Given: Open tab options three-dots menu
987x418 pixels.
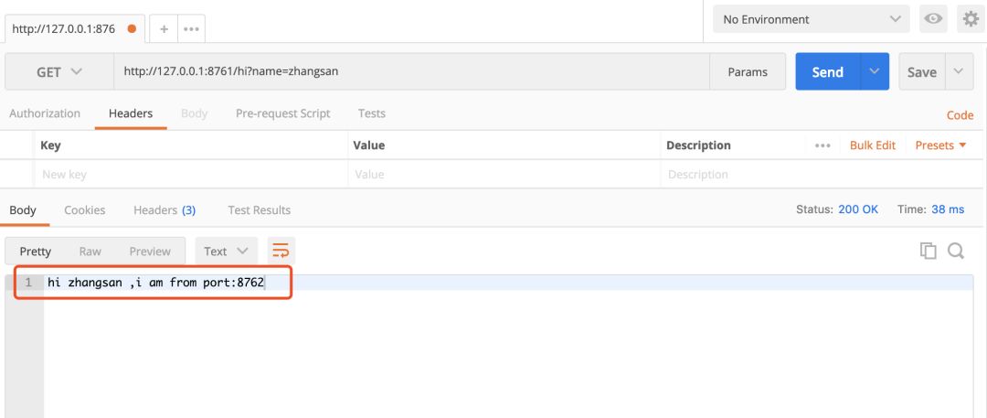Looking at the screenshot, I should [191, 28].
